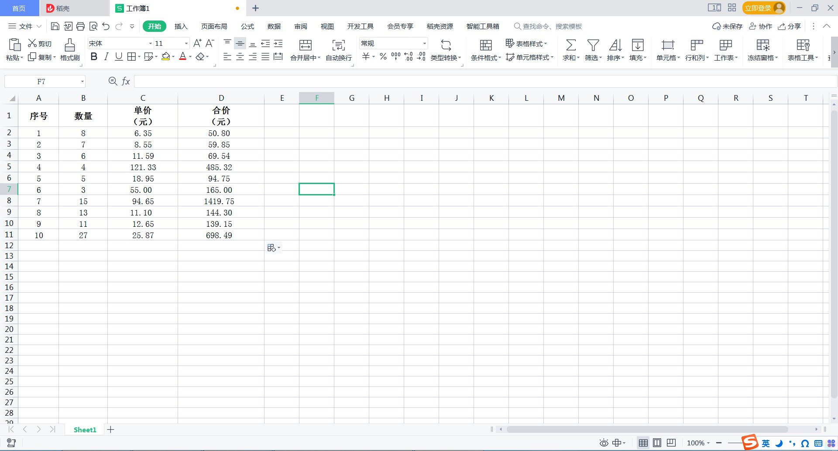Click the AutoSum icon
This screenshot has width=838, height=451.
coord(570,45)
